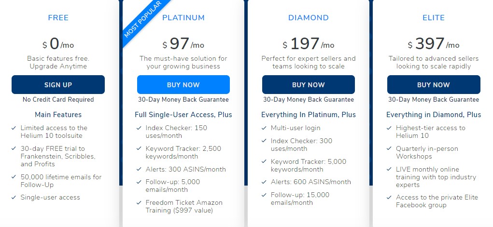The height and width of the screenshot is (227, 493).
Task: Select the DIAMOND plan heading
Action: click(309, 18)
